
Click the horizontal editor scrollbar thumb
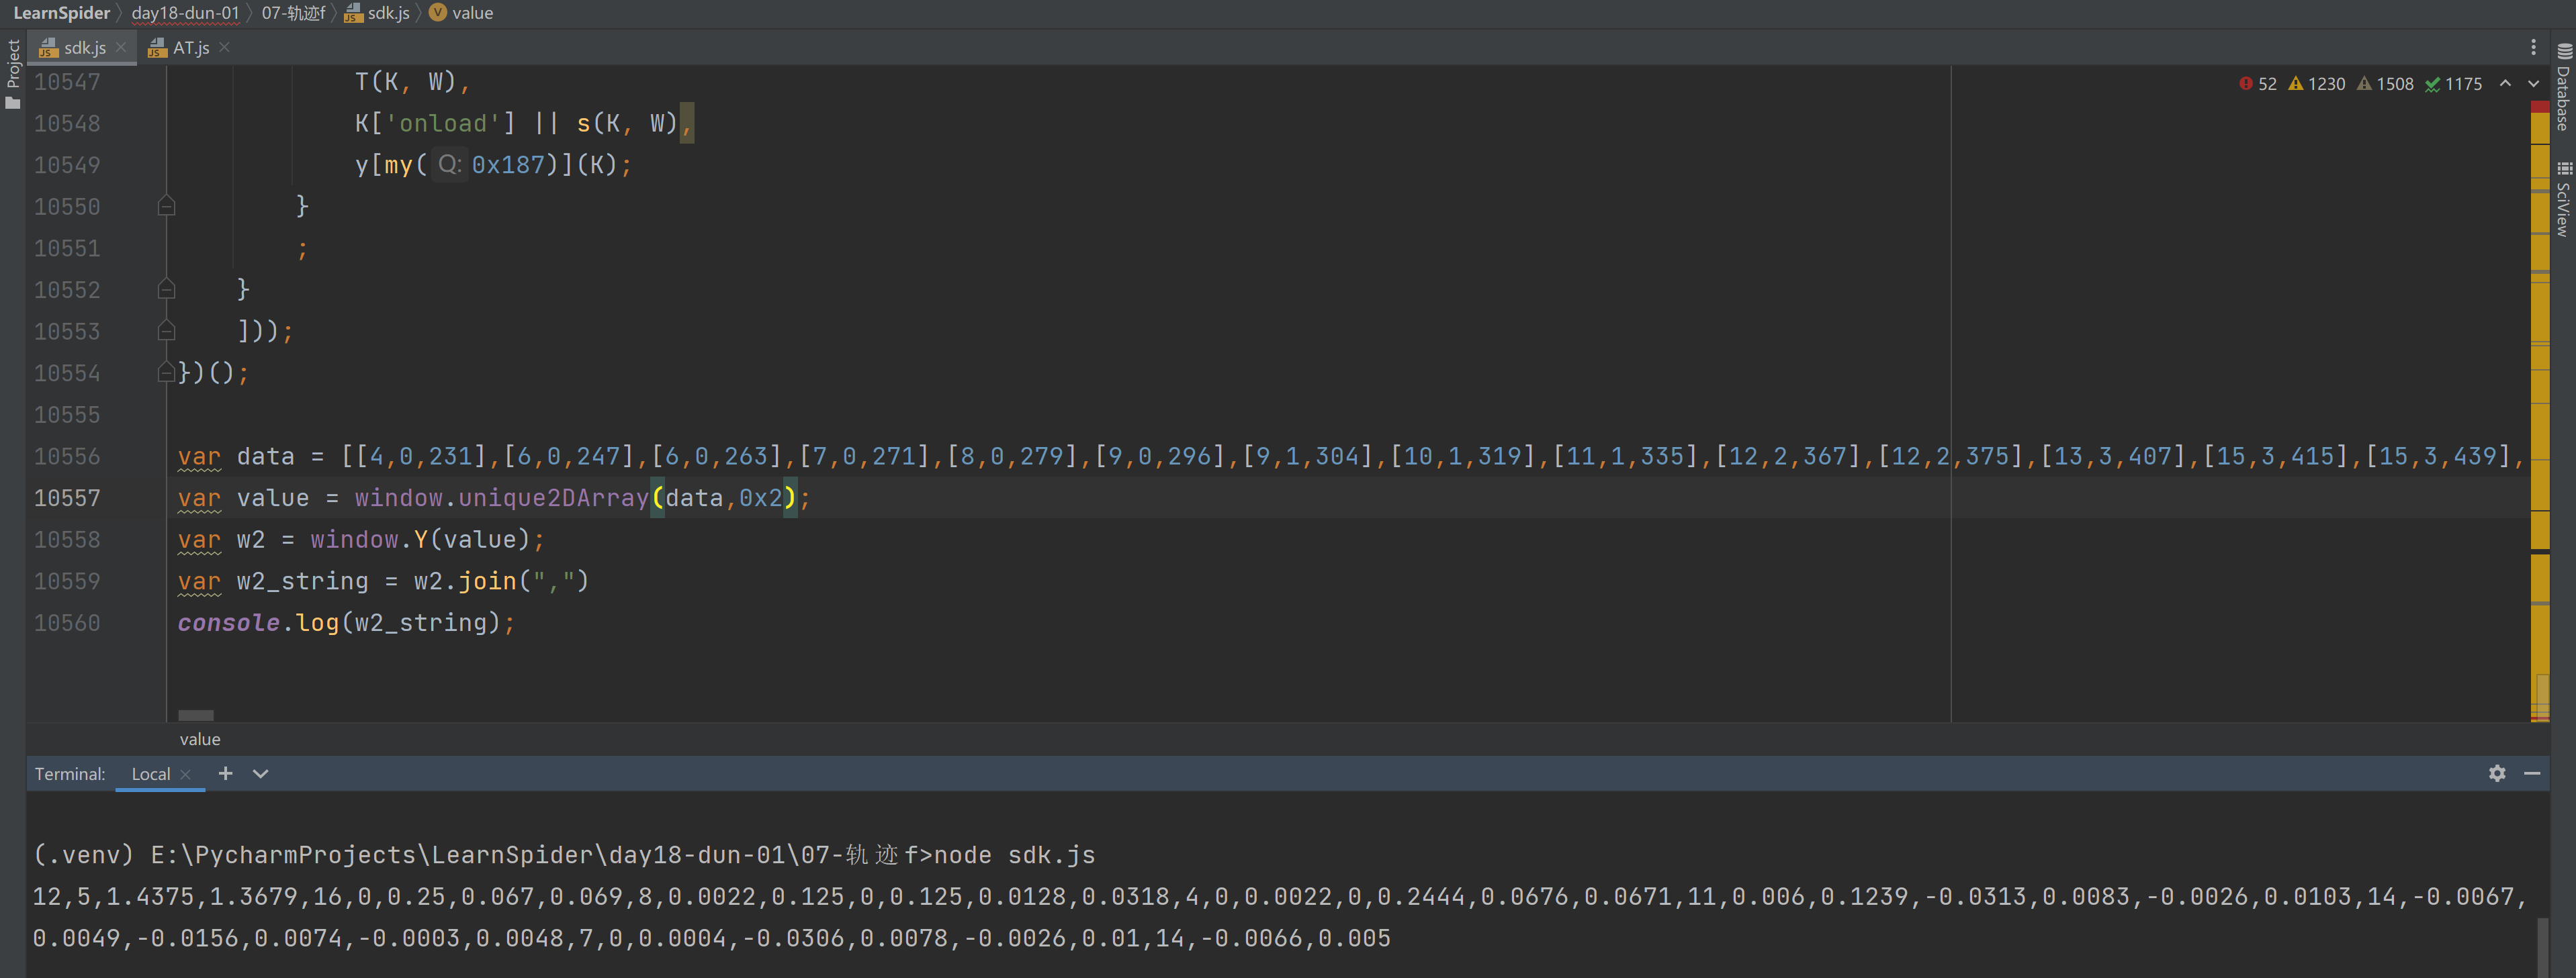(x=196, y=716)
